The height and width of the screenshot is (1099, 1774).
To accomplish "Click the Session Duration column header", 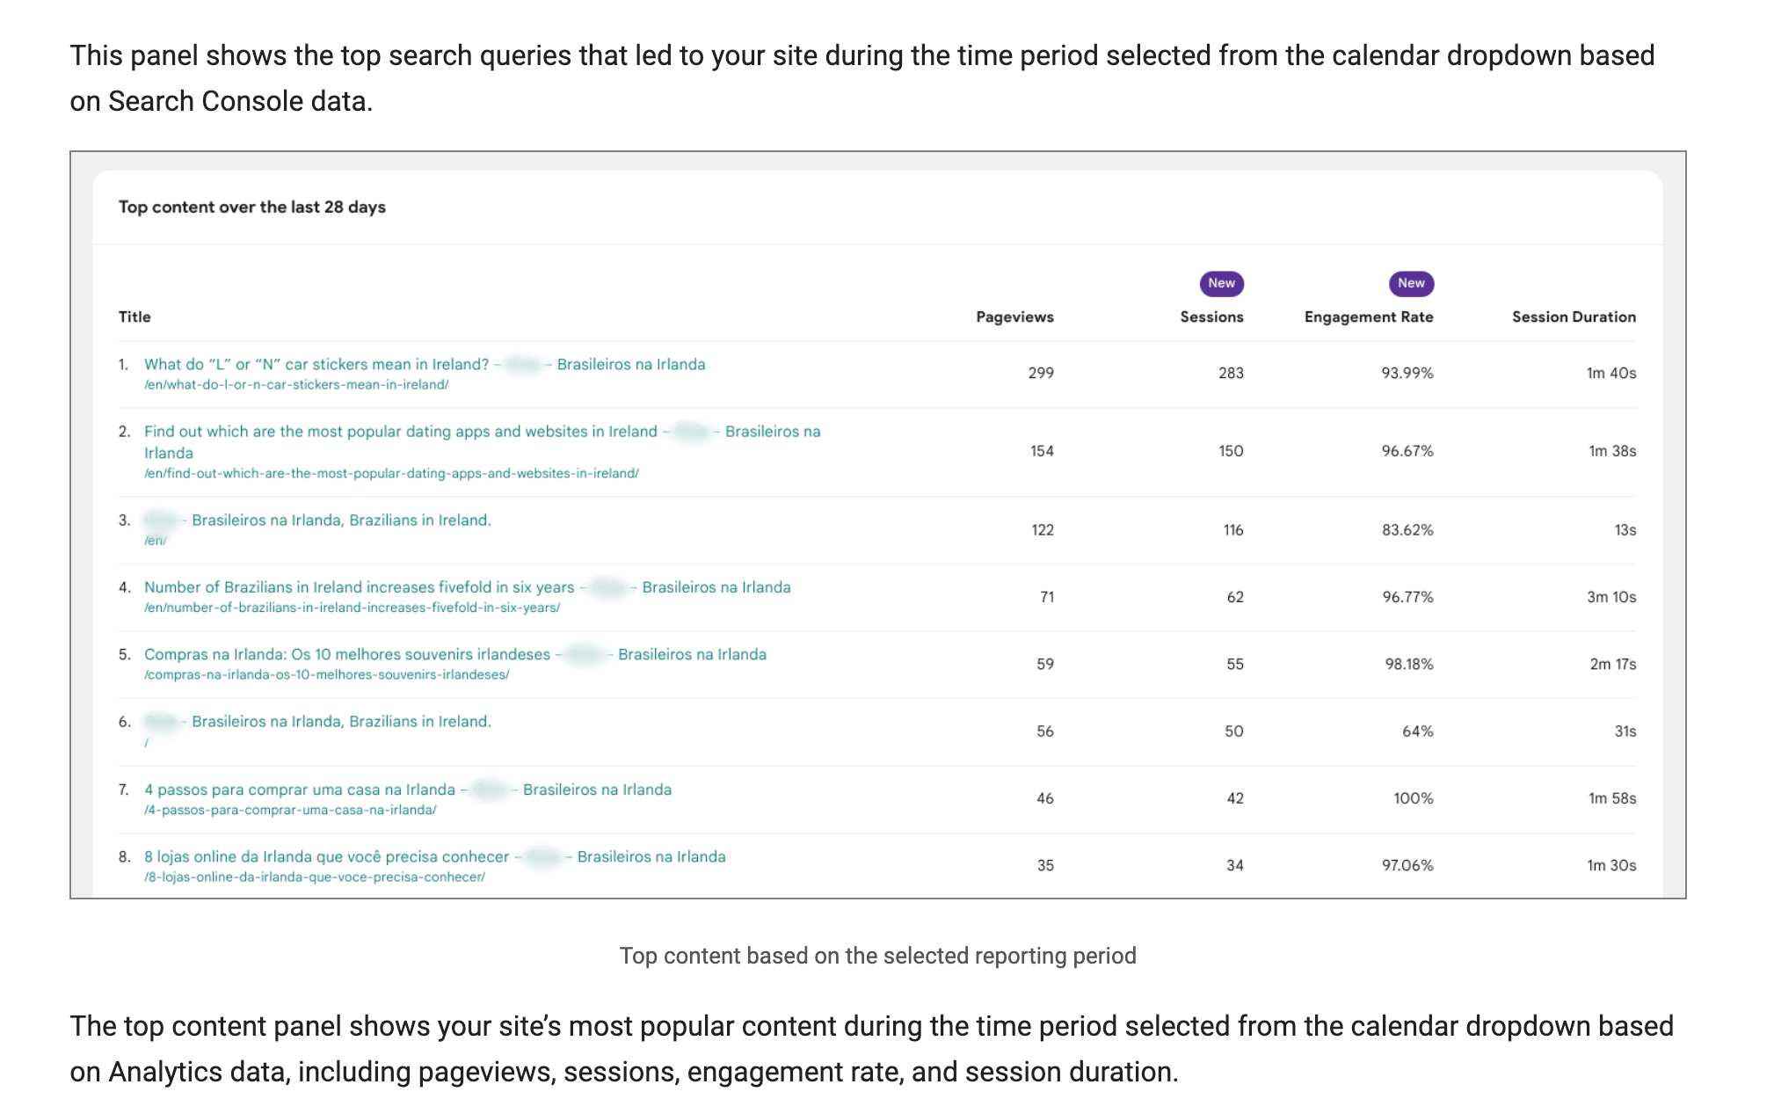I will (x=1574, y=317).
